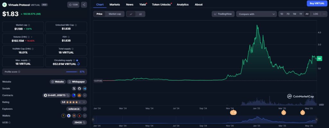Select the line chart view icon
The image size is (329, 128).
[x=131, y=14]
